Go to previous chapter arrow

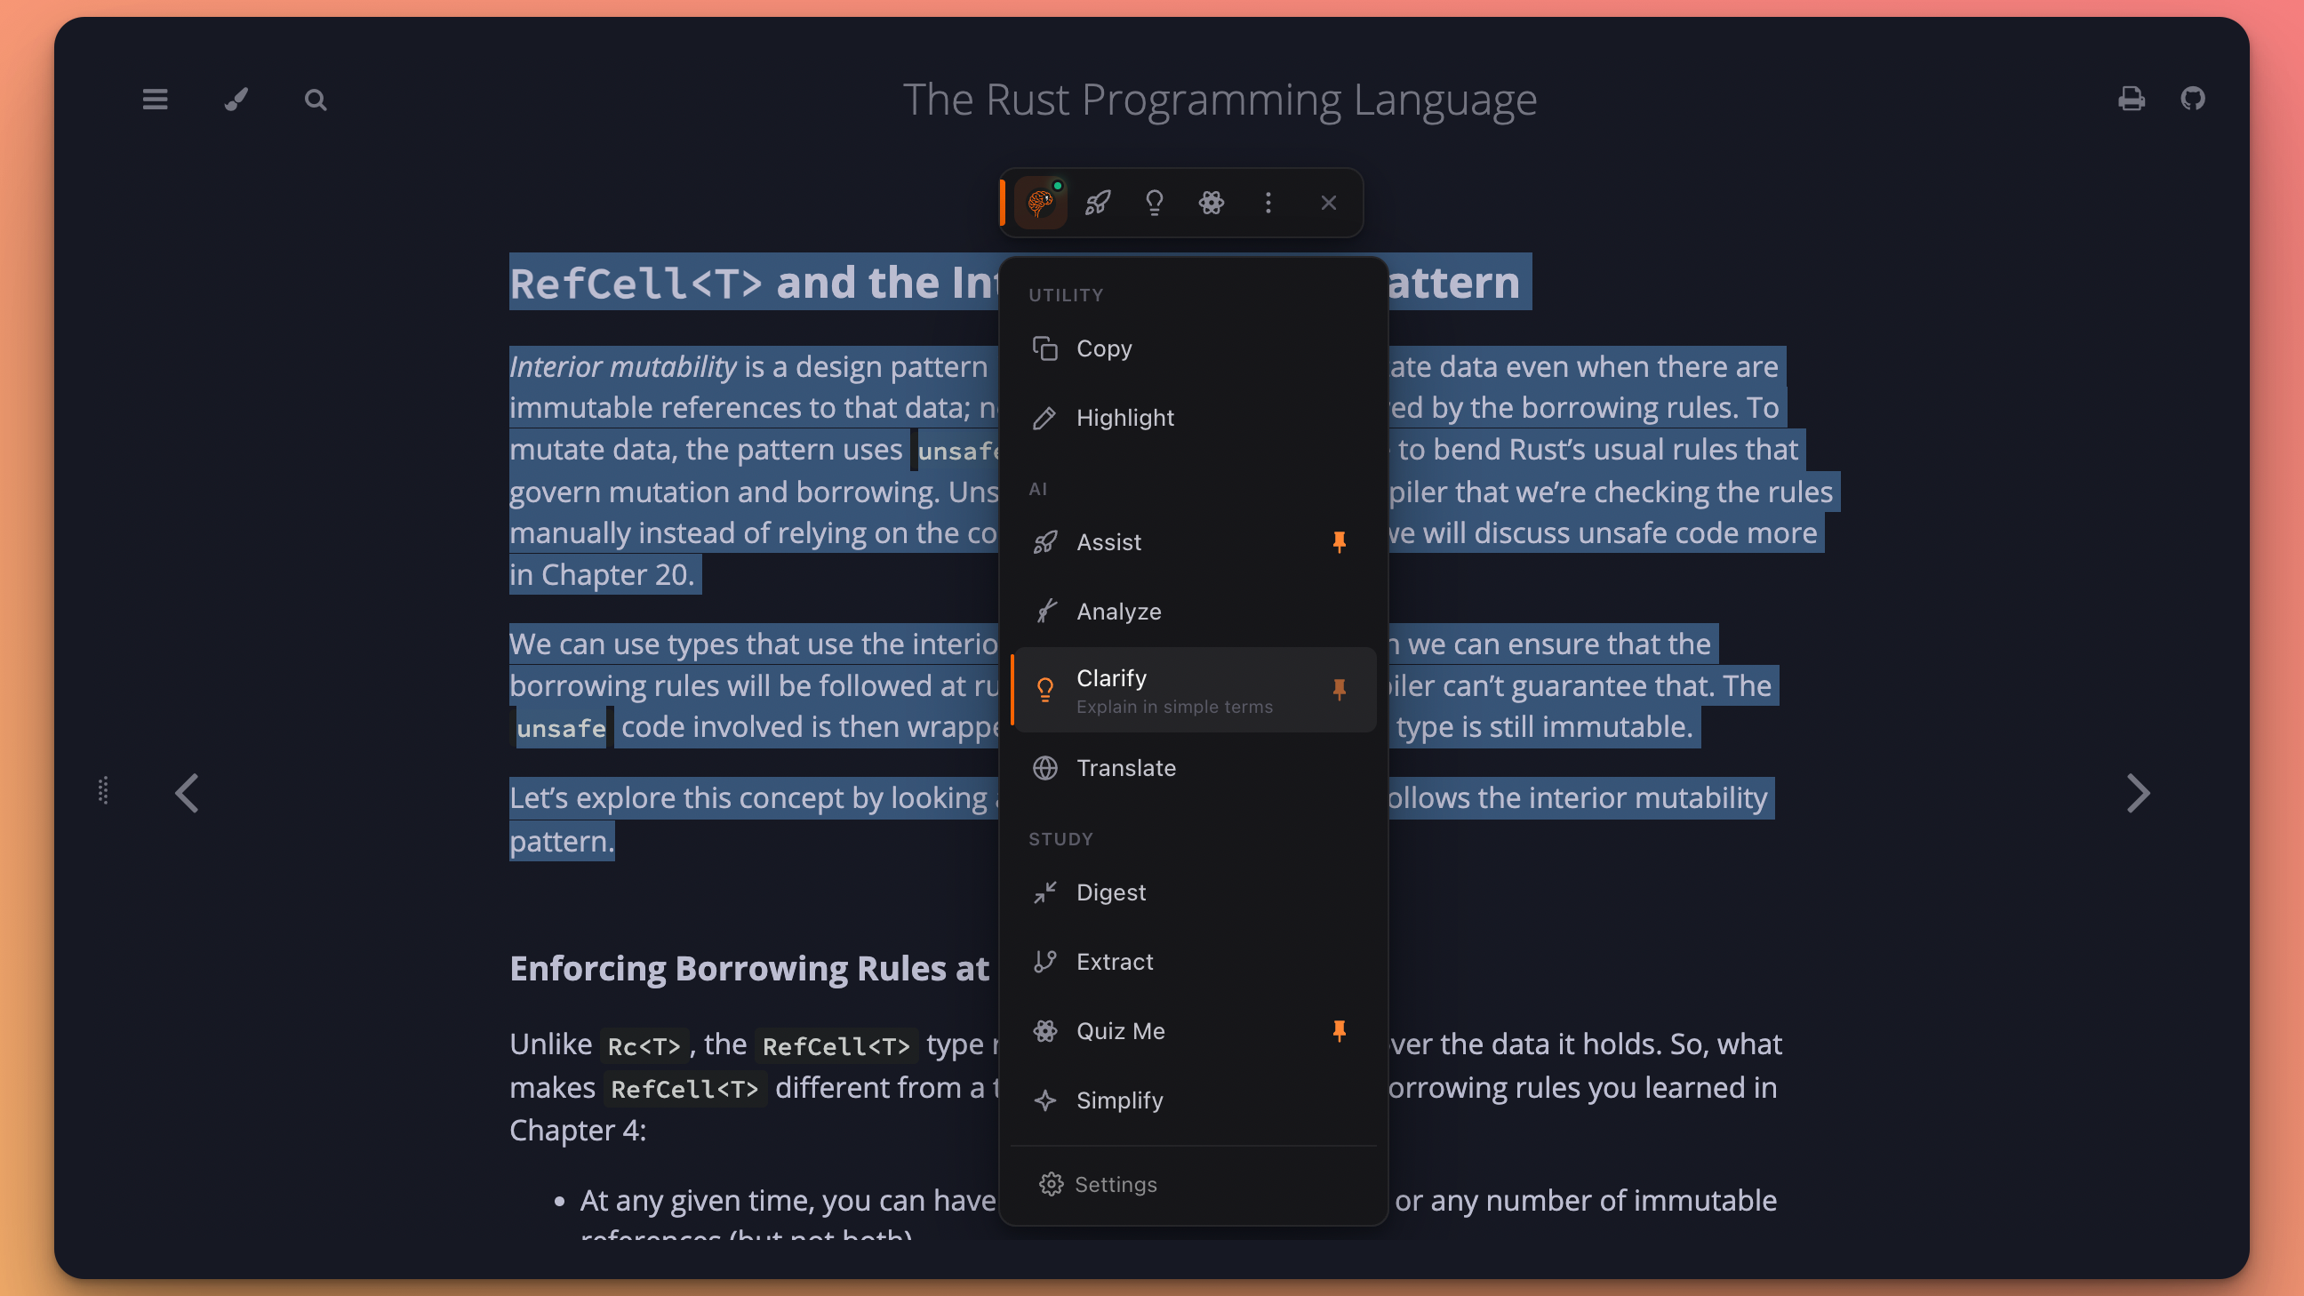pos(187,794)
